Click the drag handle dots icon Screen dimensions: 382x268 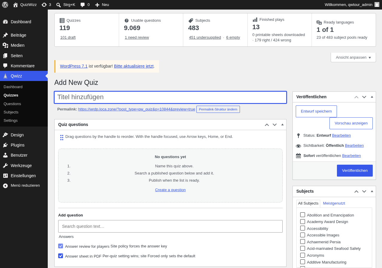pos(62,138)
